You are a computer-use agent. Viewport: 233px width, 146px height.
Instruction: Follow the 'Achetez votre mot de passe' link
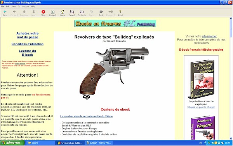(28, 35)
